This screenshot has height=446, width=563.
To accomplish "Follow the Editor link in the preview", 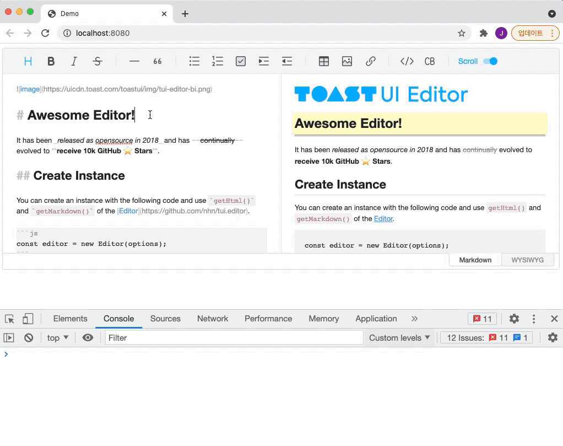I will pyautogui.click(x=383, y=218).
